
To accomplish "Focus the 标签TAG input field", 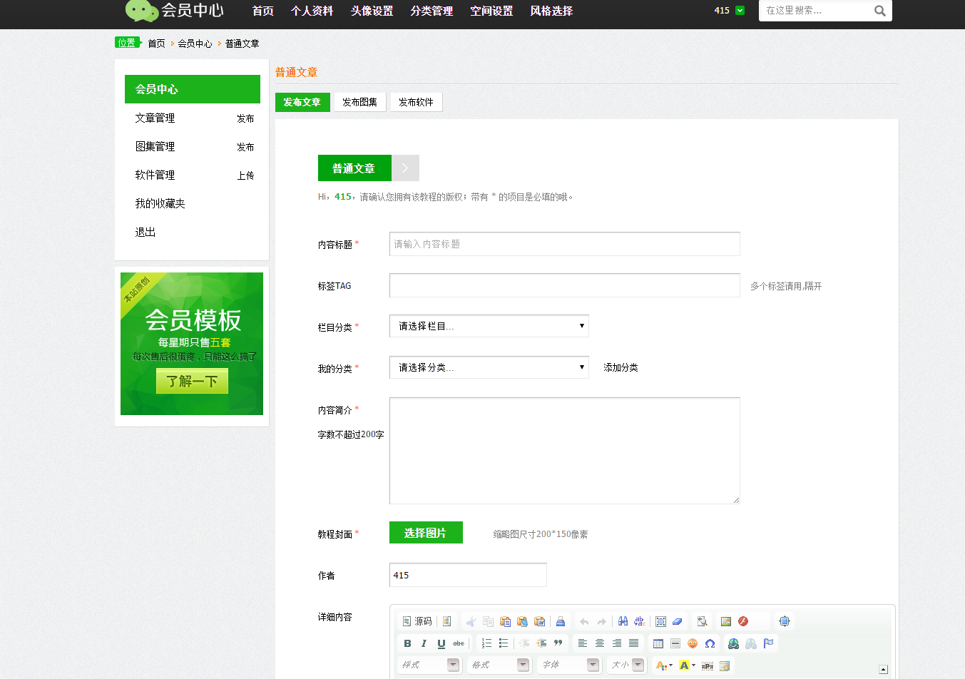I will 565,285.
